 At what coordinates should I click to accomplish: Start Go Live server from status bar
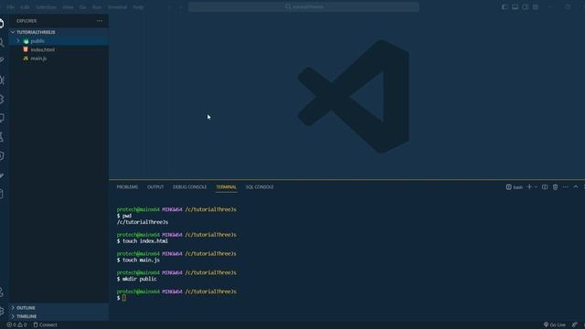pyautogui.click(x=555, y=325)
